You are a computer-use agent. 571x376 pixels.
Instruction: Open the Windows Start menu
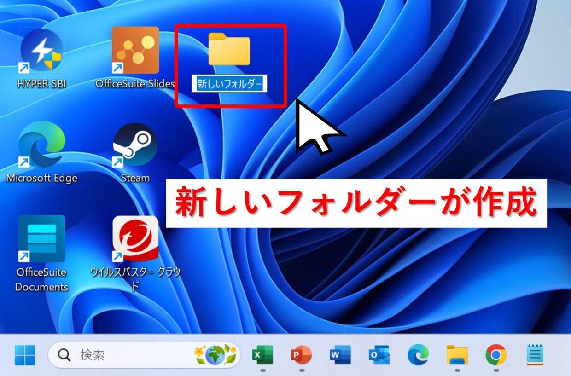point(25,355)
